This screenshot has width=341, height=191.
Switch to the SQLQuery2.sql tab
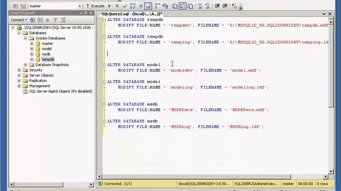pos(132,14)
